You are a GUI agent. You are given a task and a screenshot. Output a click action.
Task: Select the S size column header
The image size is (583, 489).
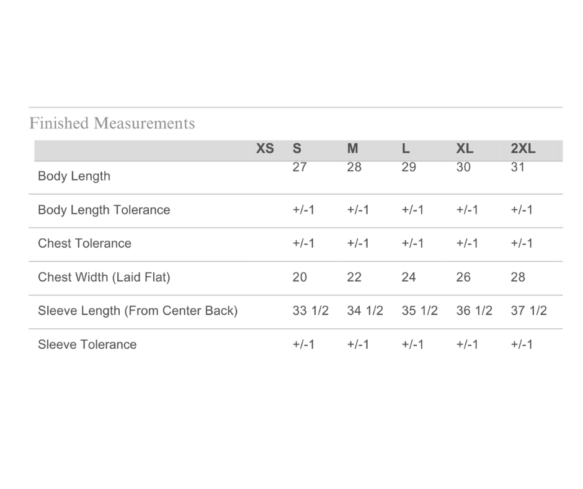297,149
